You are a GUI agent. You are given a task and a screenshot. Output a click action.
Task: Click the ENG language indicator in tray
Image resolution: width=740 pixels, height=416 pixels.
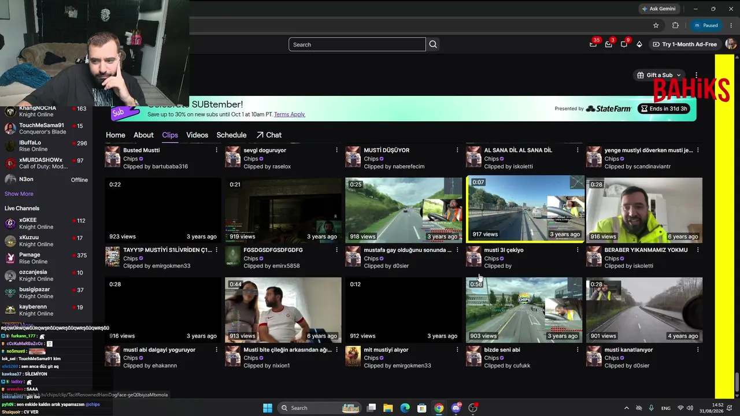click(666, 408)
